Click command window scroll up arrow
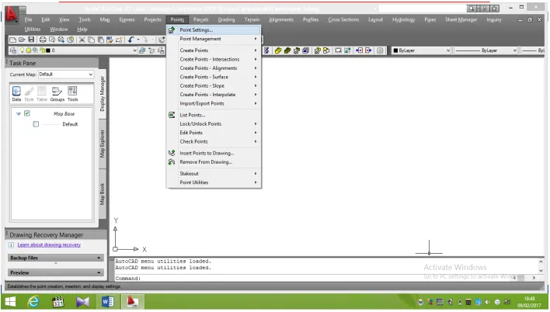Image resolution: width=550 pixels, height=312 pixels. pos(541,262)
